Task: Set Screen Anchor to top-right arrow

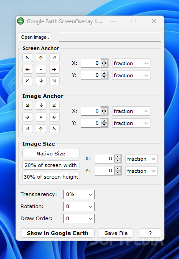Action: pos(54,58)
